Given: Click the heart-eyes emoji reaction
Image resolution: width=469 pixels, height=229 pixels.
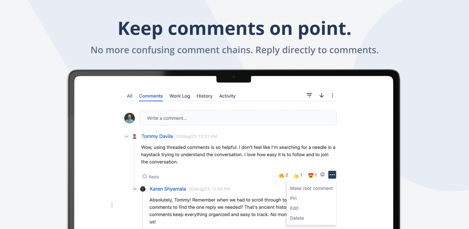Looking at the screenshot, I should click(312, 175).
